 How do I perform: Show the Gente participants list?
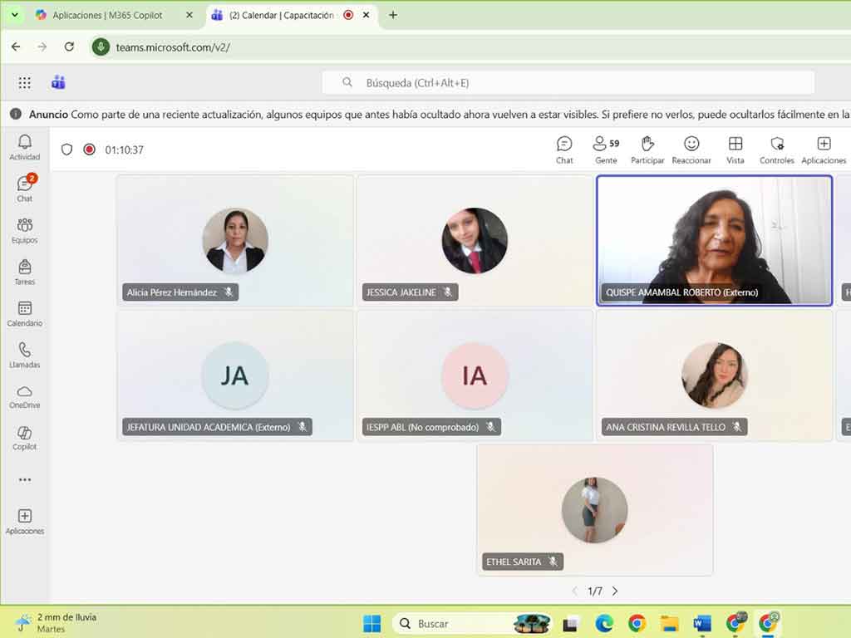606,150
